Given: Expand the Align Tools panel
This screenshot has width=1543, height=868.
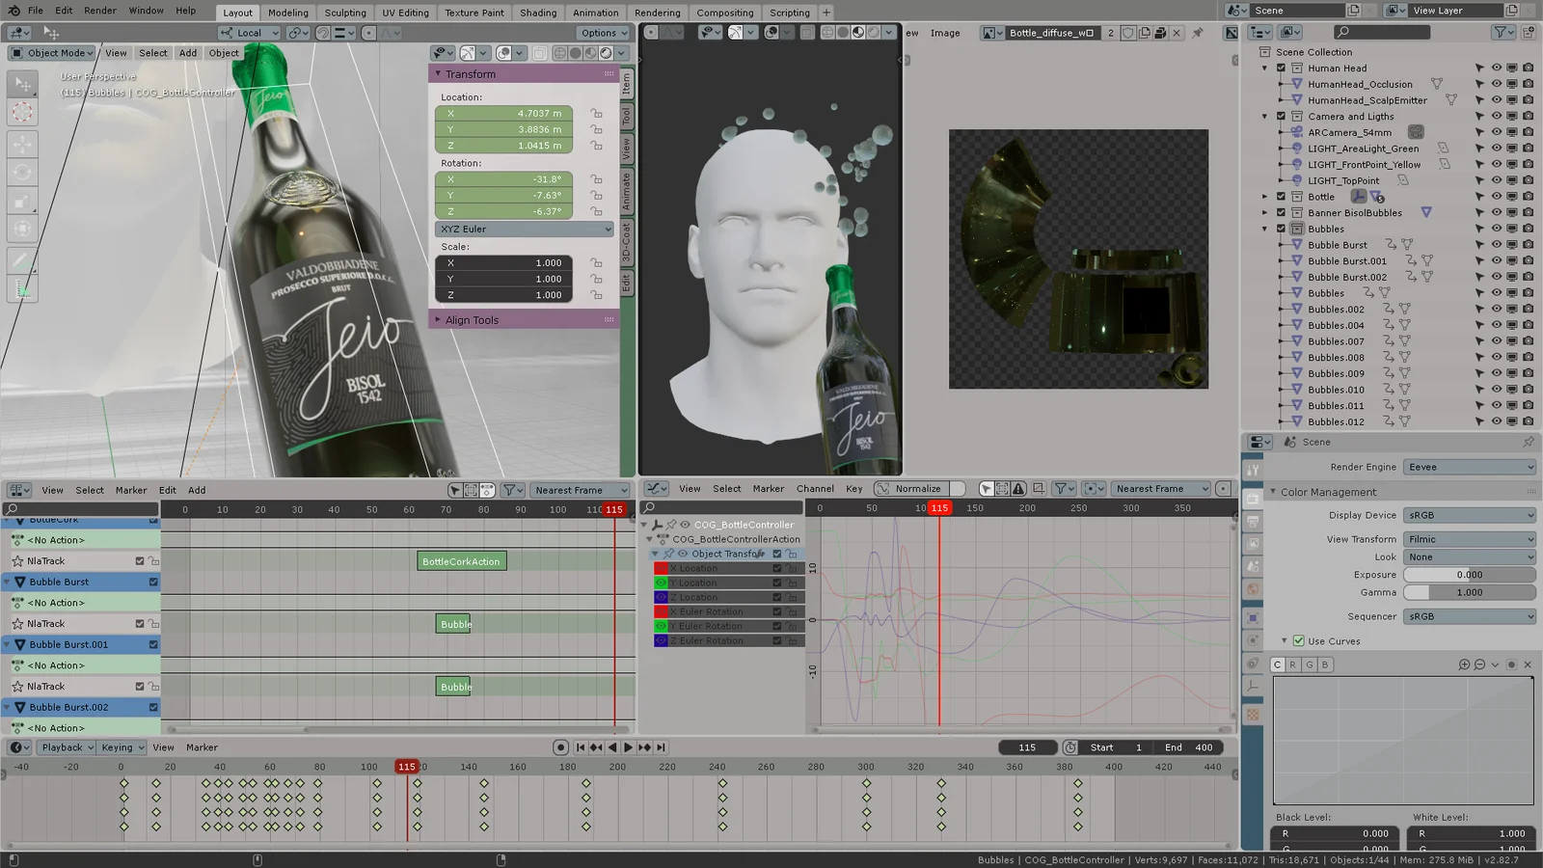Looking at the screenshot, I should pos(472,320).
